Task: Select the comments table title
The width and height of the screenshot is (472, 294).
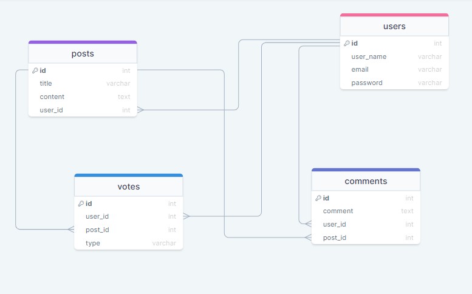Action: pos(366,181)
